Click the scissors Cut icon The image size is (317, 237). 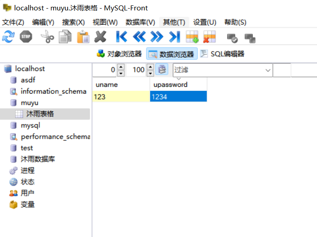(47, 37)
